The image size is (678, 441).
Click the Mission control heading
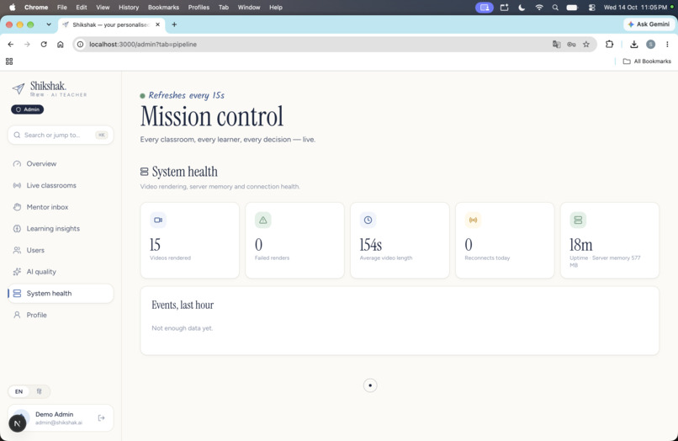tap(212, 116)
